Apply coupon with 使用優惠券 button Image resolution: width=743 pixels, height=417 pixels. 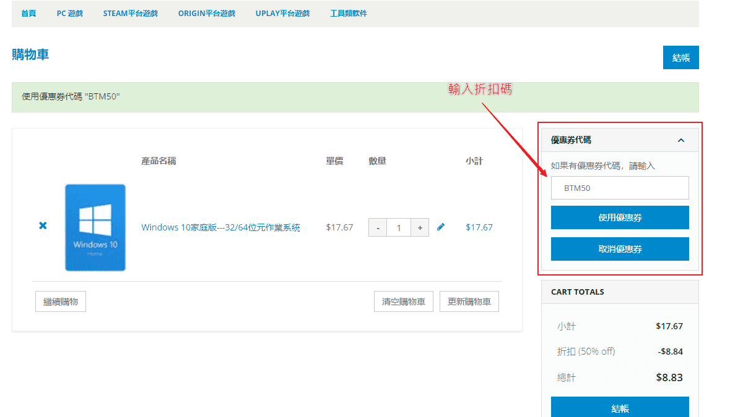point(620,217)
